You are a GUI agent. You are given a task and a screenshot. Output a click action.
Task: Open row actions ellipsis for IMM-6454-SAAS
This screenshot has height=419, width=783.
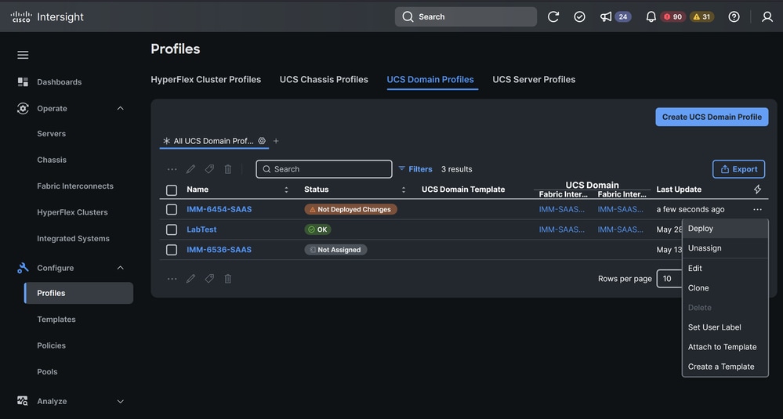758,210
